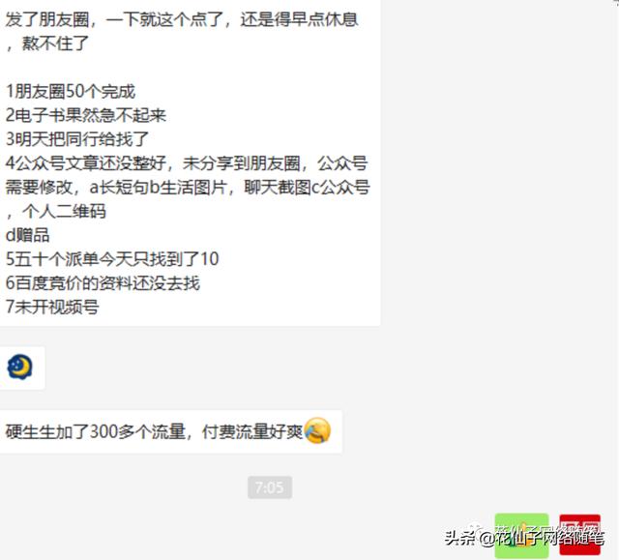The height and width of the screenshot is (560, 619).
Task: Open the red avatar thumbnail
Action: [580, 534]
